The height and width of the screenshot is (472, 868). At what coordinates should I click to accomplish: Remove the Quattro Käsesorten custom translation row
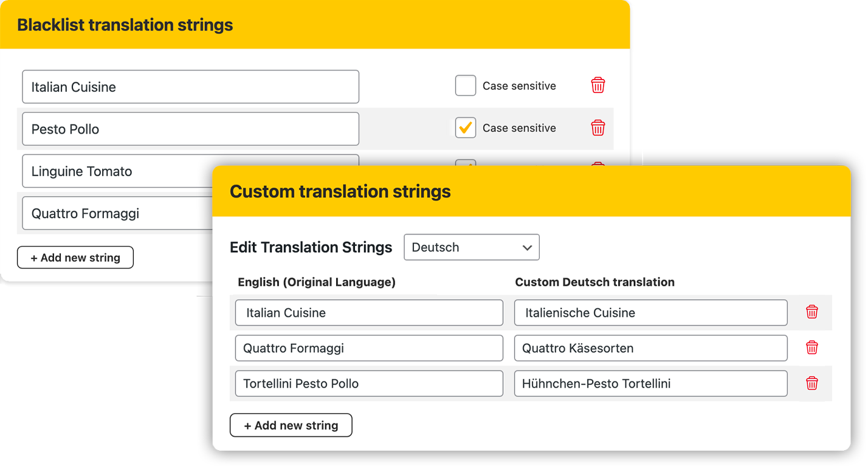pyautogui.click(x=811, y=347)
